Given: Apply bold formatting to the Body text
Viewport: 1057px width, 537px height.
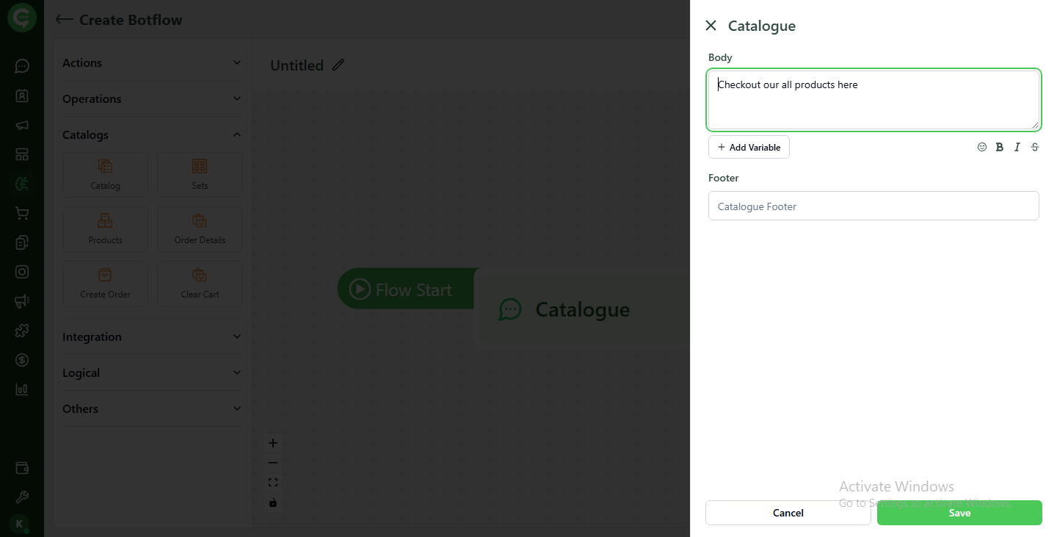Looking at the screenshot, I should 1000,147.
